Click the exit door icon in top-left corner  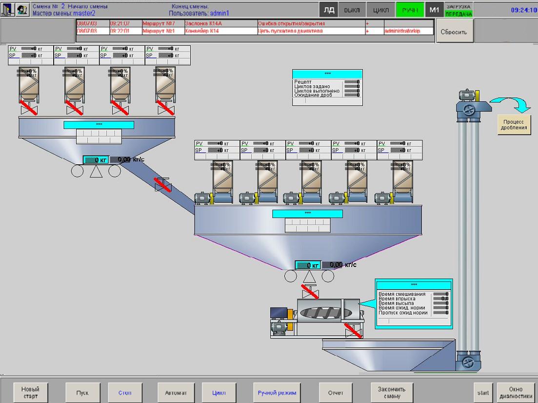[8, 10]
